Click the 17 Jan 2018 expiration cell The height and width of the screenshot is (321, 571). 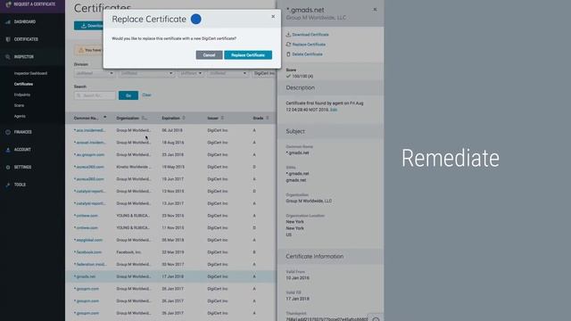[172, 276]
